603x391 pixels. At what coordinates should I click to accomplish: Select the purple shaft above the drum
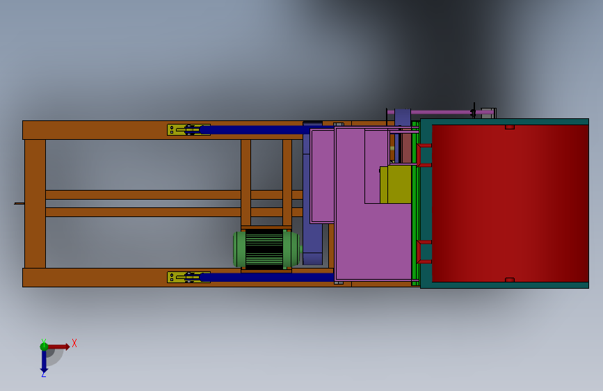click(x=441, y=113)
